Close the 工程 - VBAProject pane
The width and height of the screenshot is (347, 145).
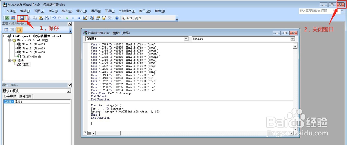click(70, 24)
